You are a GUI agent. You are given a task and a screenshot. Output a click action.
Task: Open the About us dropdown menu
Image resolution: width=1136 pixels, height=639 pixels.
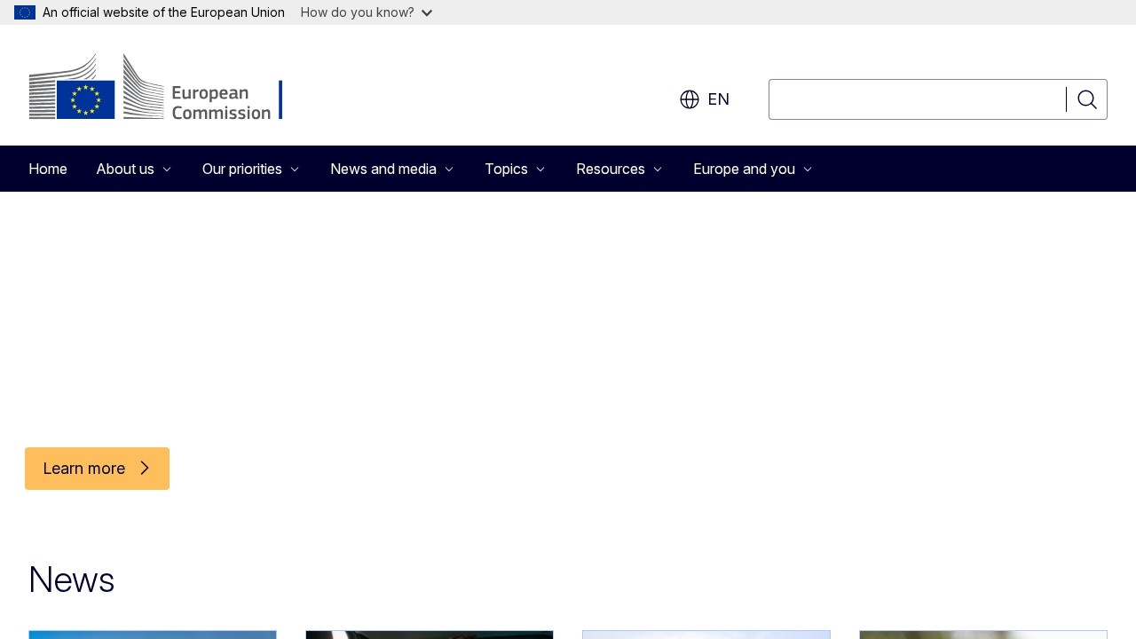(x=133, y=169)
